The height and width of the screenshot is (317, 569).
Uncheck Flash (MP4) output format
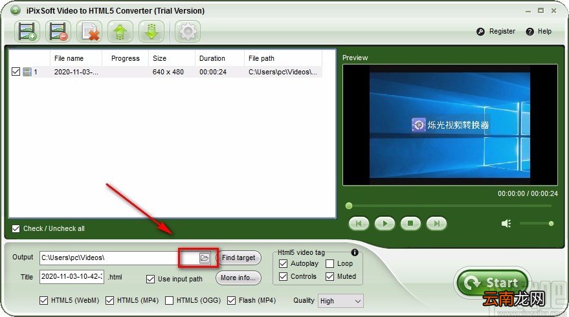coord(231,300)
